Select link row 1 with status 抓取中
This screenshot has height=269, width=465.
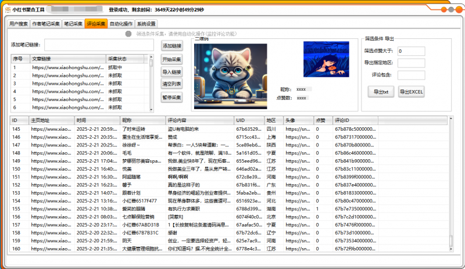pyautogui.click(x=80, y=67)
